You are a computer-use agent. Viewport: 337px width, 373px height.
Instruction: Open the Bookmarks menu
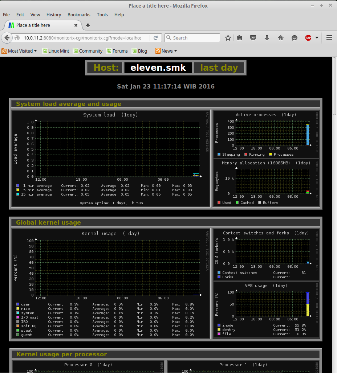pyautogui.click(x=79, y=15)
